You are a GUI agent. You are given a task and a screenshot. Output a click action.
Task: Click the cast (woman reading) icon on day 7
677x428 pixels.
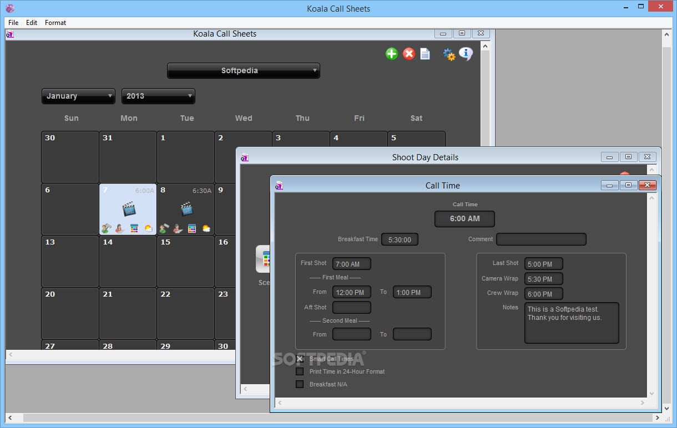click(120, 228)
